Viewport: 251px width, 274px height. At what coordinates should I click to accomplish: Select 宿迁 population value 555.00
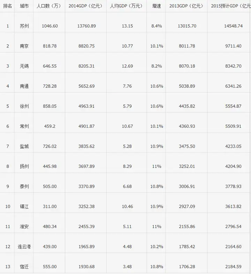click(50, 267)
